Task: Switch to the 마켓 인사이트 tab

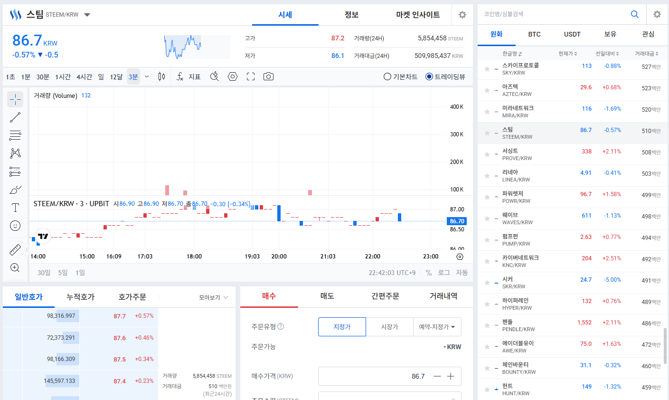Action: pos(418,15)
